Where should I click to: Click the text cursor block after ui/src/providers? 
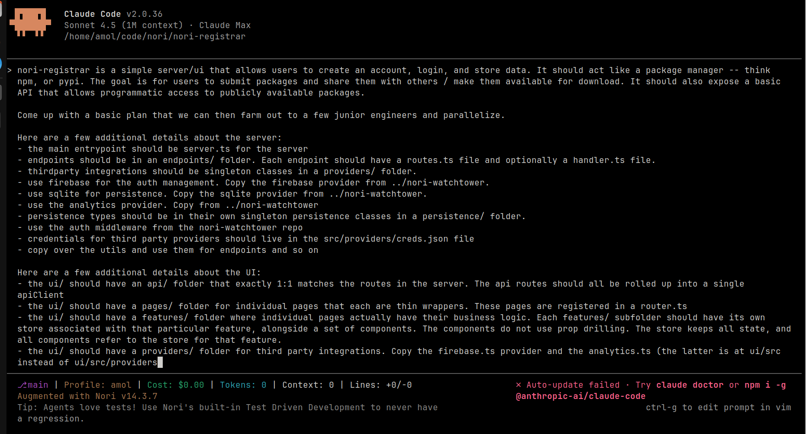(160, 362)
